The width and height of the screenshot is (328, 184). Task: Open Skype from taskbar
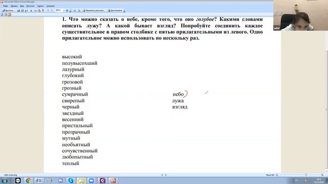point(71,180)
